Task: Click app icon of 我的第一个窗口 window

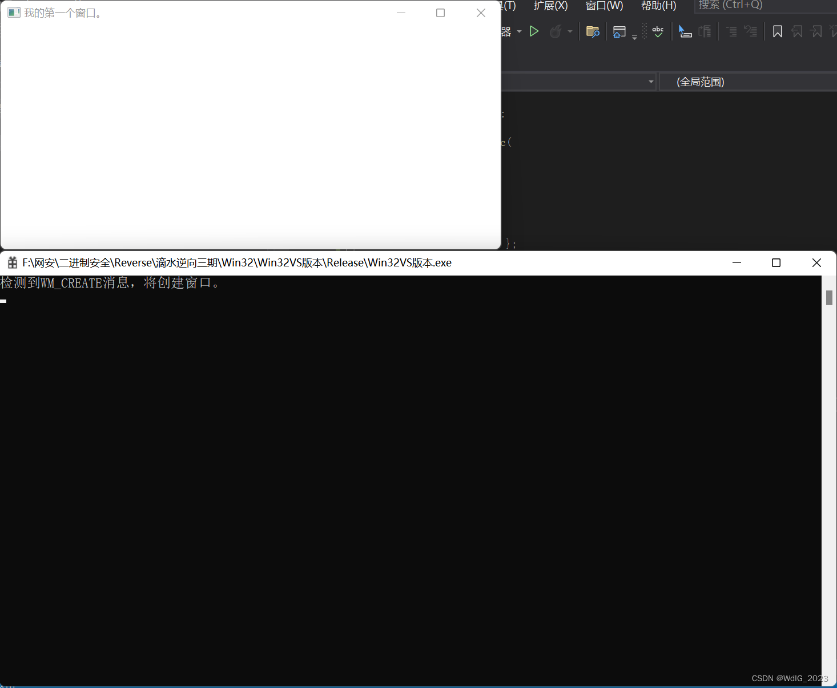Action: tap(14, 13)
